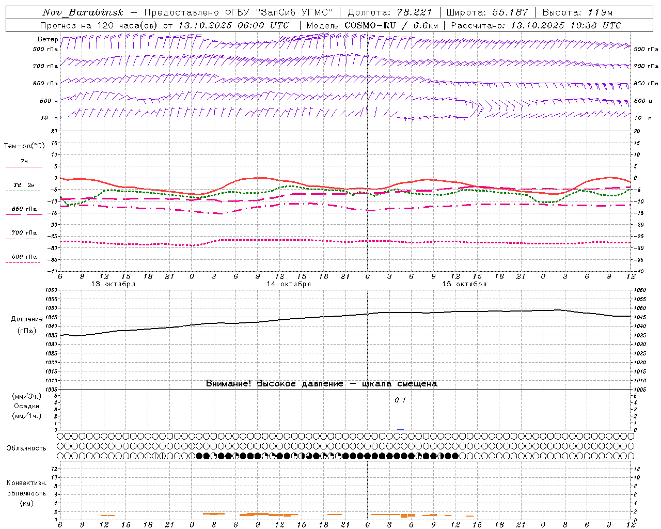
Task: Click the 700 гПа temperature legend entry
Action: 24,233
